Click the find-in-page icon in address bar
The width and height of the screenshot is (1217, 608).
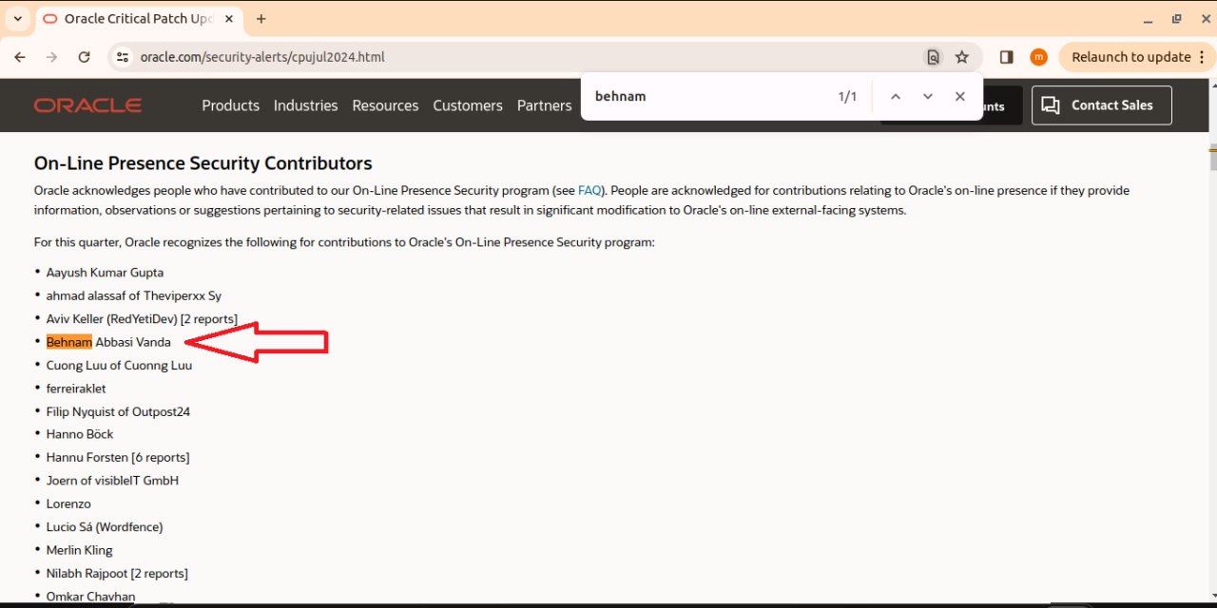933,57
